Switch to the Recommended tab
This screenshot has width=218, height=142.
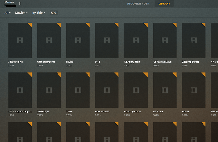click(138, 3)
